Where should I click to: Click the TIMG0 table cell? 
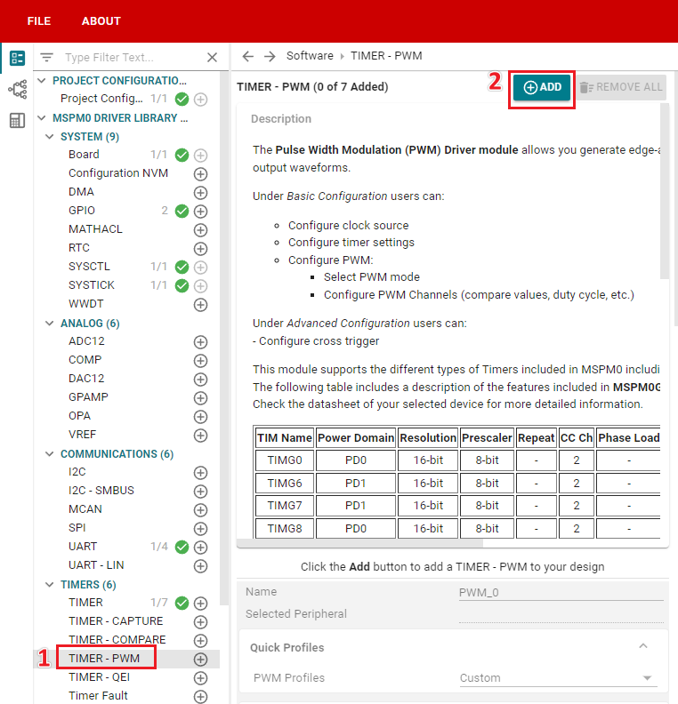click(285, 460)
